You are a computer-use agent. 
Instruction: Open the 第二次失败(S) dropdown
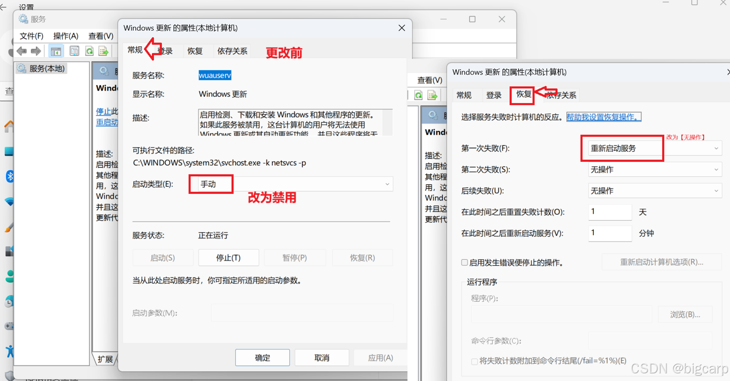(655, 169)
